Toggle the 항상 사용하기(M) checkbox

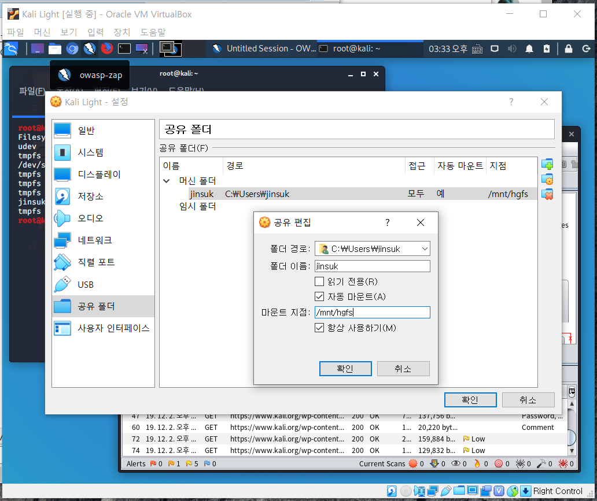[319, 328]
